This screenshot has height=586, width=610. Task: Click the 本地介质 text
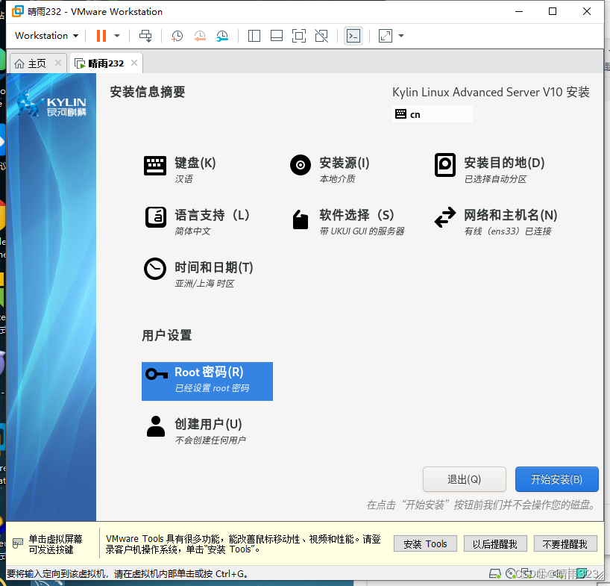(337, 178)
